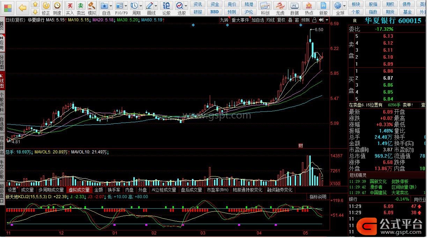This screenshot has width=428, height=238.
Task: Click the 华夏银行 600015 stock title
Action: click(393, 21)
